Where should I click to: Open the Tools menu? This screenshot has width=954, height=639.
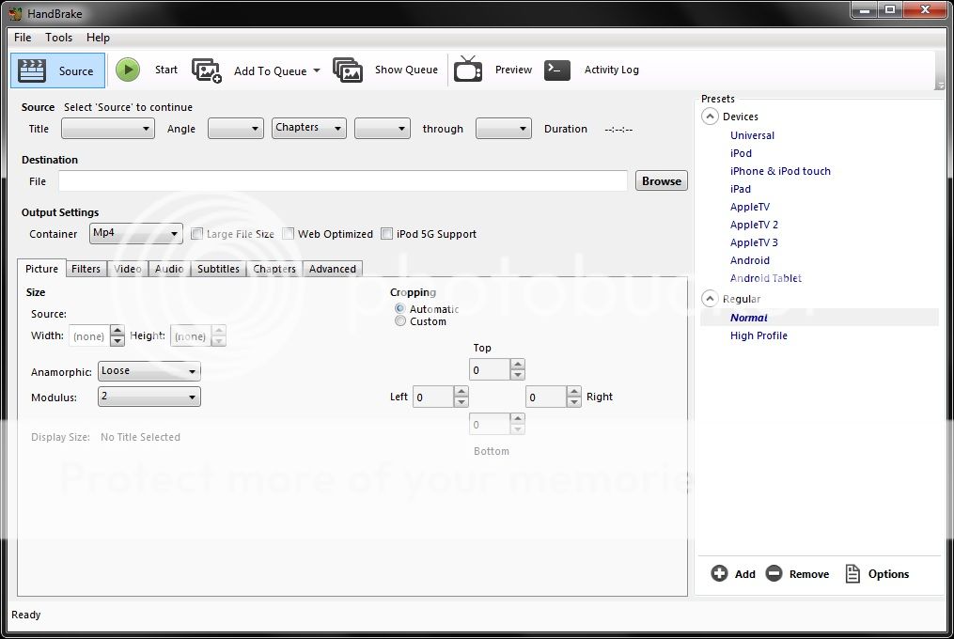[x=58, y=38]
